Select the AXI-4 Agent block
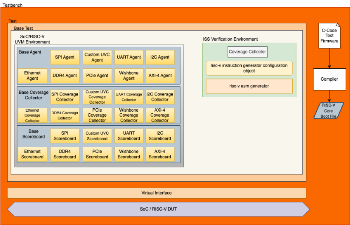Image resolution: width=350 pixels, height=225 pixels. click(x=160, y=76)
